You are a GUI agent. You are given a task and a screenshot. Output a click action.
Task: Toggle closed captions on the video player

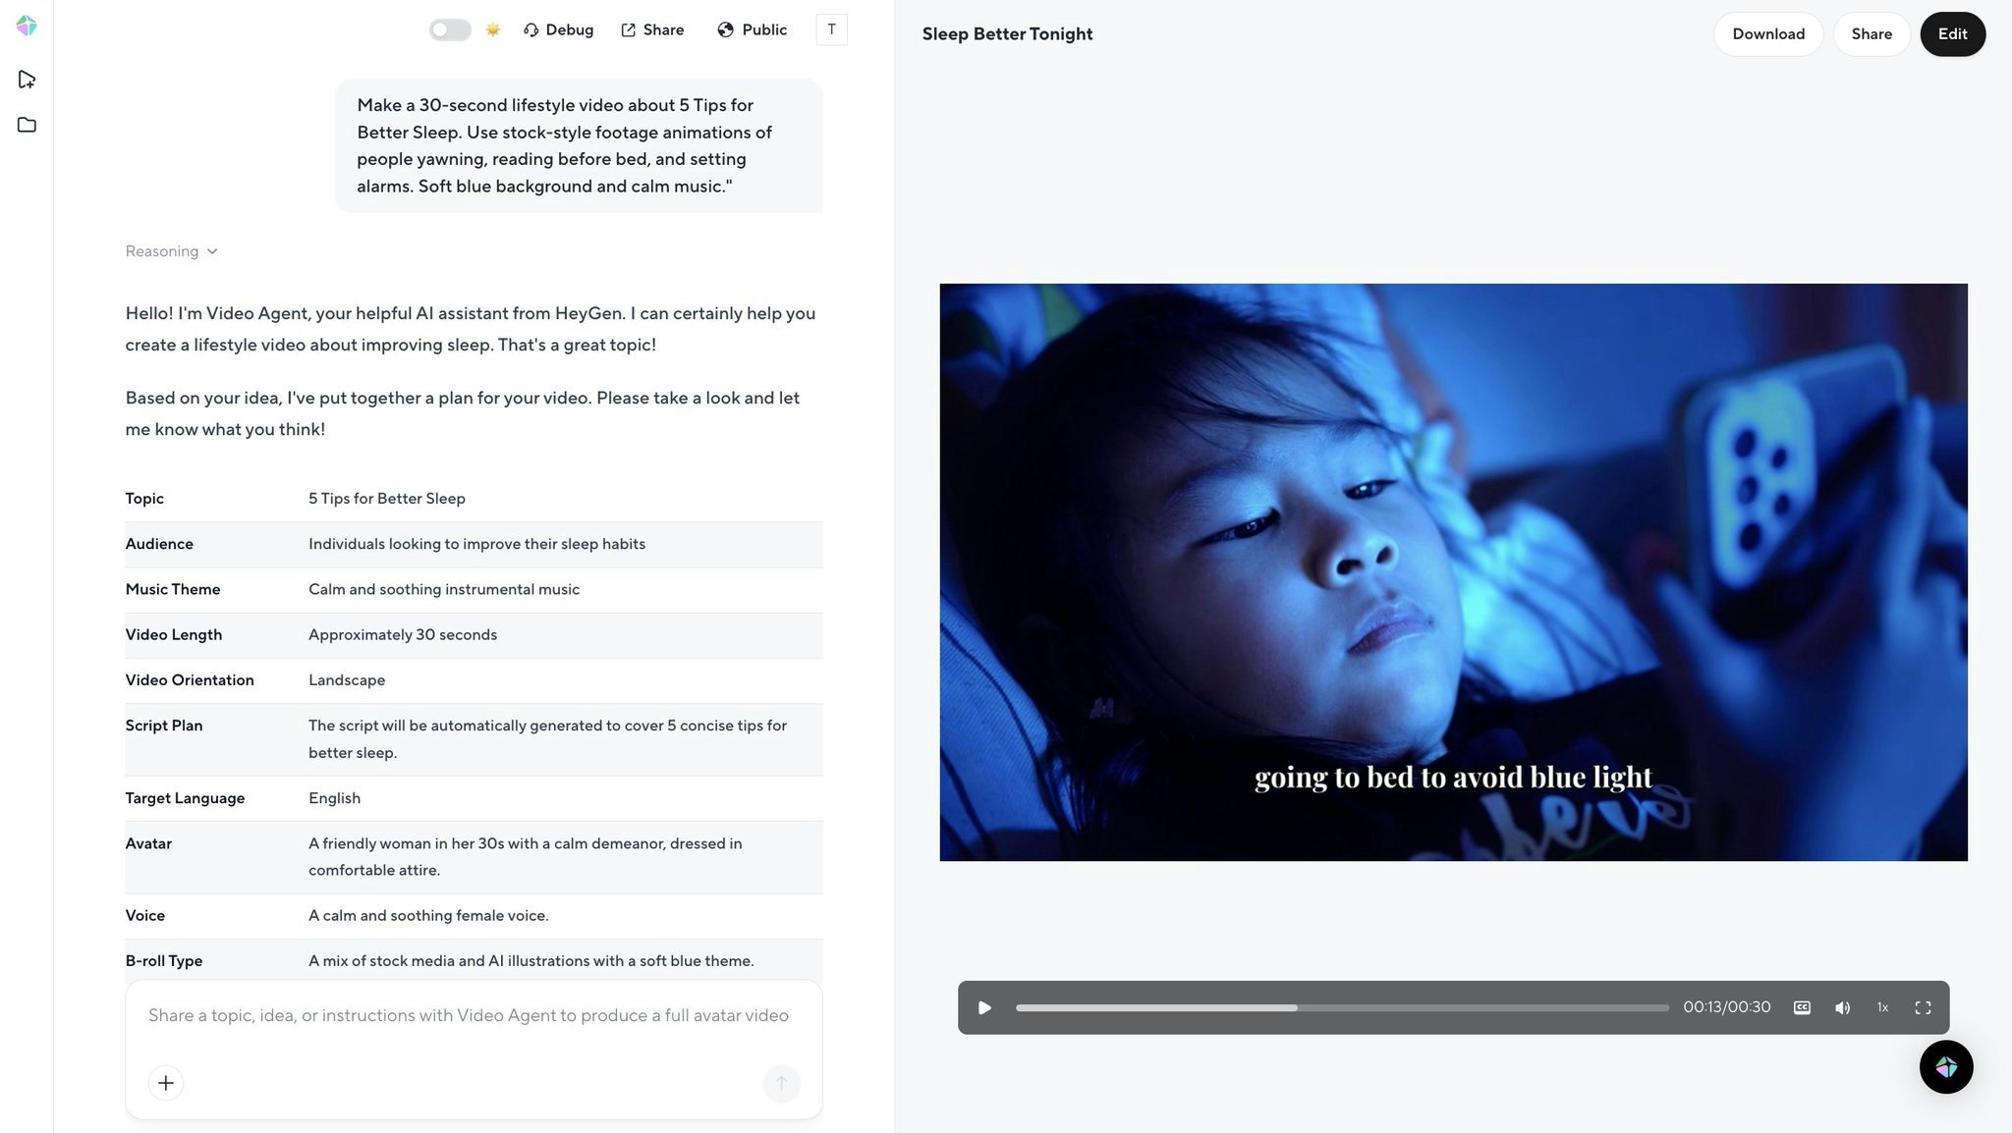(1802, 1007)
